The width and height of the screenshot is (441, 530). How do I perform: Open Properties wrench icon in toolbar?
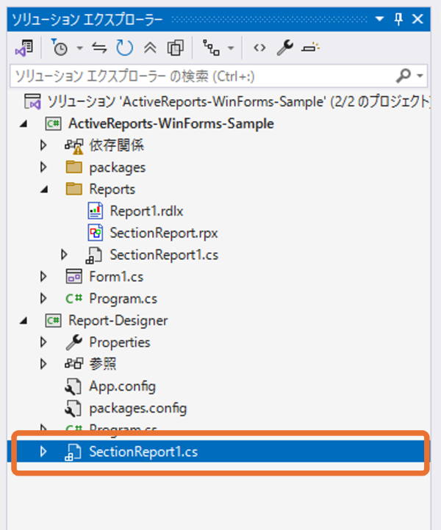(285, 48)
